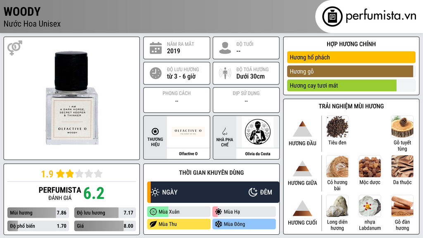
Task: Click the Độ phổ biến score bar
Action: [x=38, y=226]
